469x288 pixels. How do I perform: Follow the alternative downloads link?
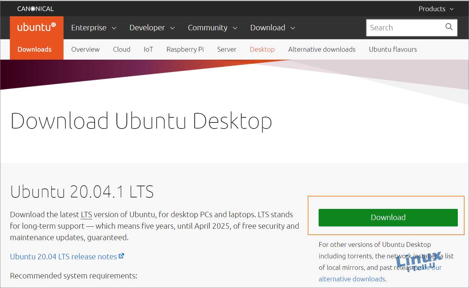(352, 279)
